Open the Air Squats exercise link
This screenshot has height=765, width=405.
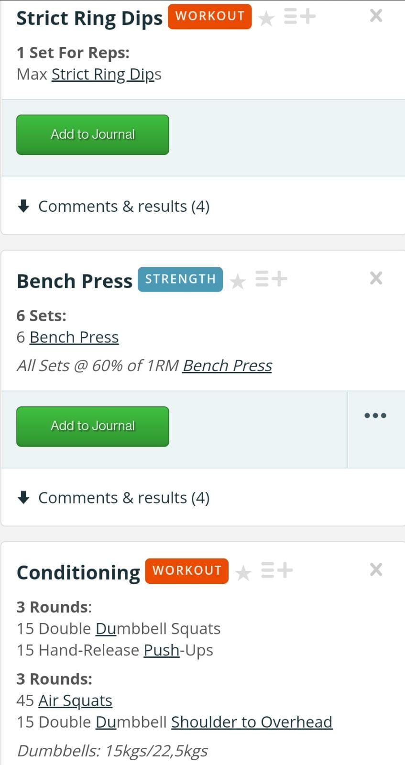pos(75,701)
